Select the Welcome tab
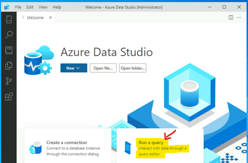This screenshot has width=248, height=163. (36, 18)
